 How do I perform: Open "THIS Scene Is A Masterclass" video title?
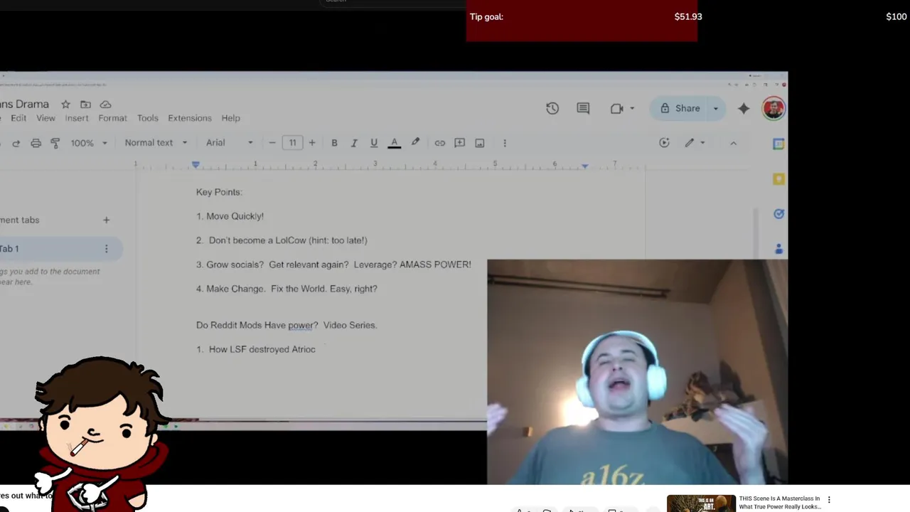pyautogui.click(x=780, y=503)
